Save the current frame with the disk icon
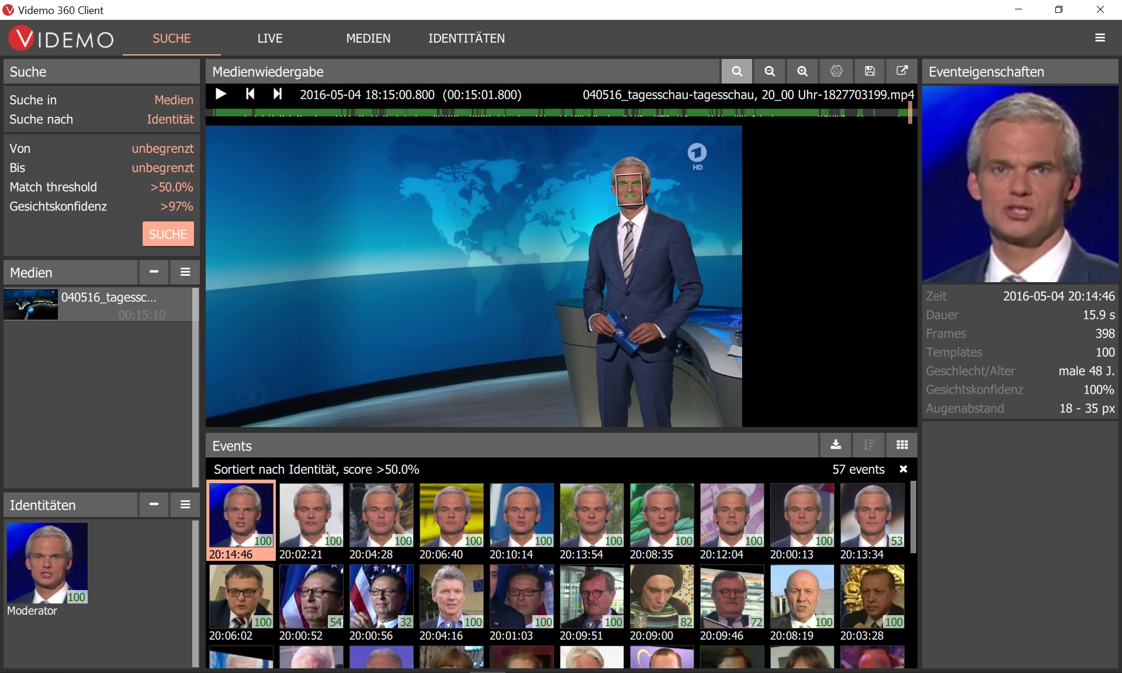This screenshot has height=673, width=1122. tap(870, 71)
